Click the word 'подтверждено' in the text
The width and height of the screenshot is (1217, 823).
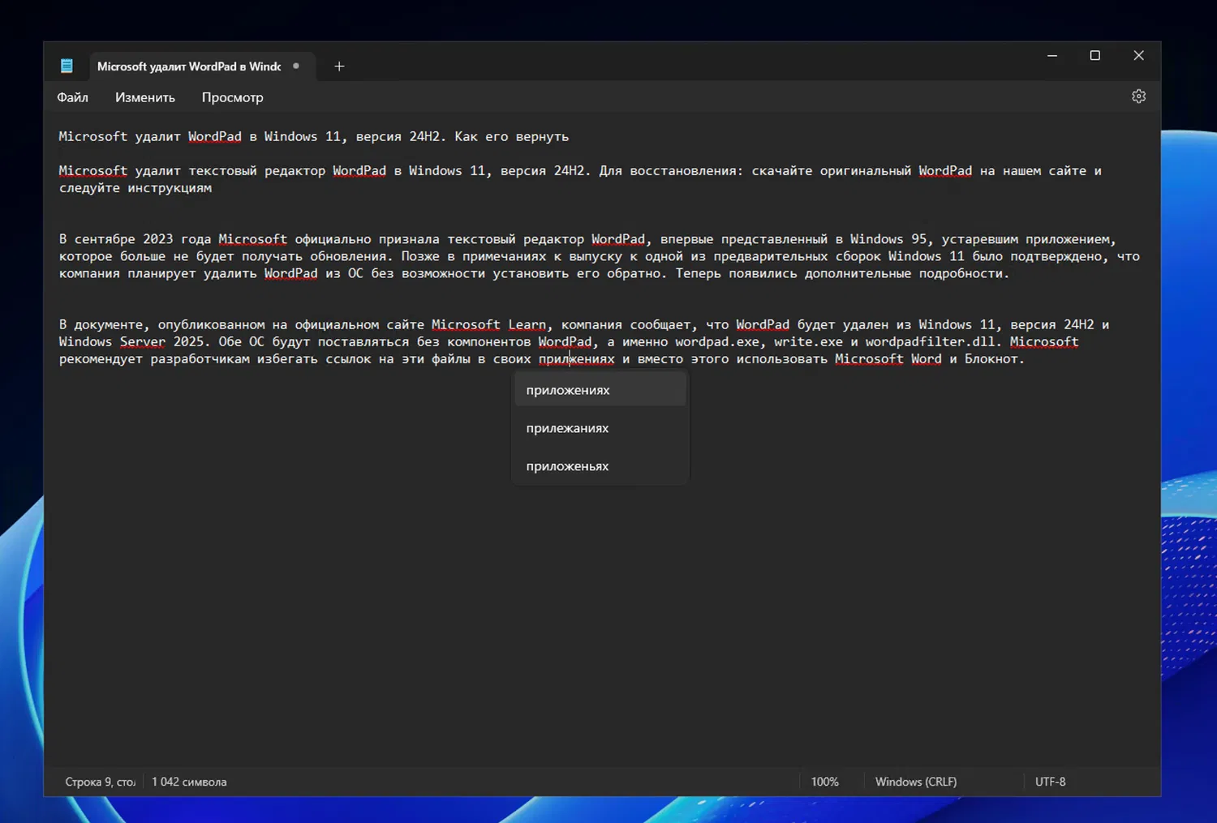(x=1056, y=257)
